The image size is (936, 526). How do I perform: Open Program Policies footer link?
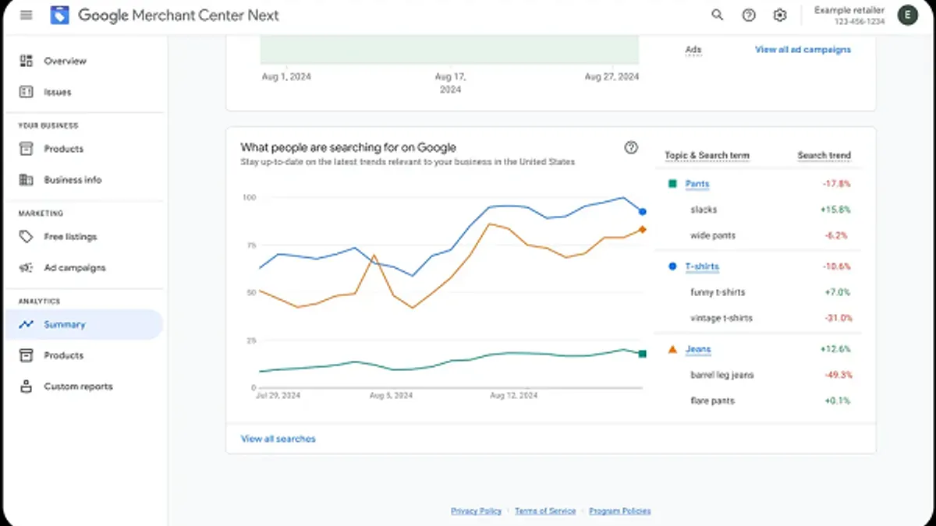(619, 511)
